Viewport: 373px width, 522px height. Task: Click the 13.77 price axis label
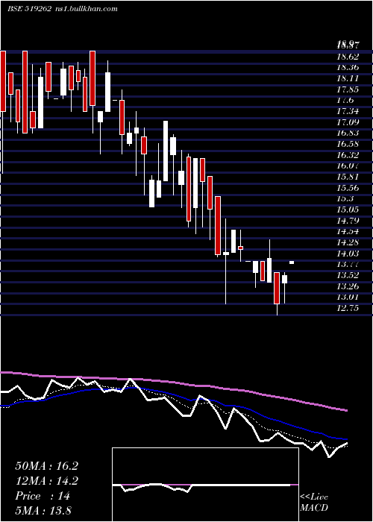348,264
